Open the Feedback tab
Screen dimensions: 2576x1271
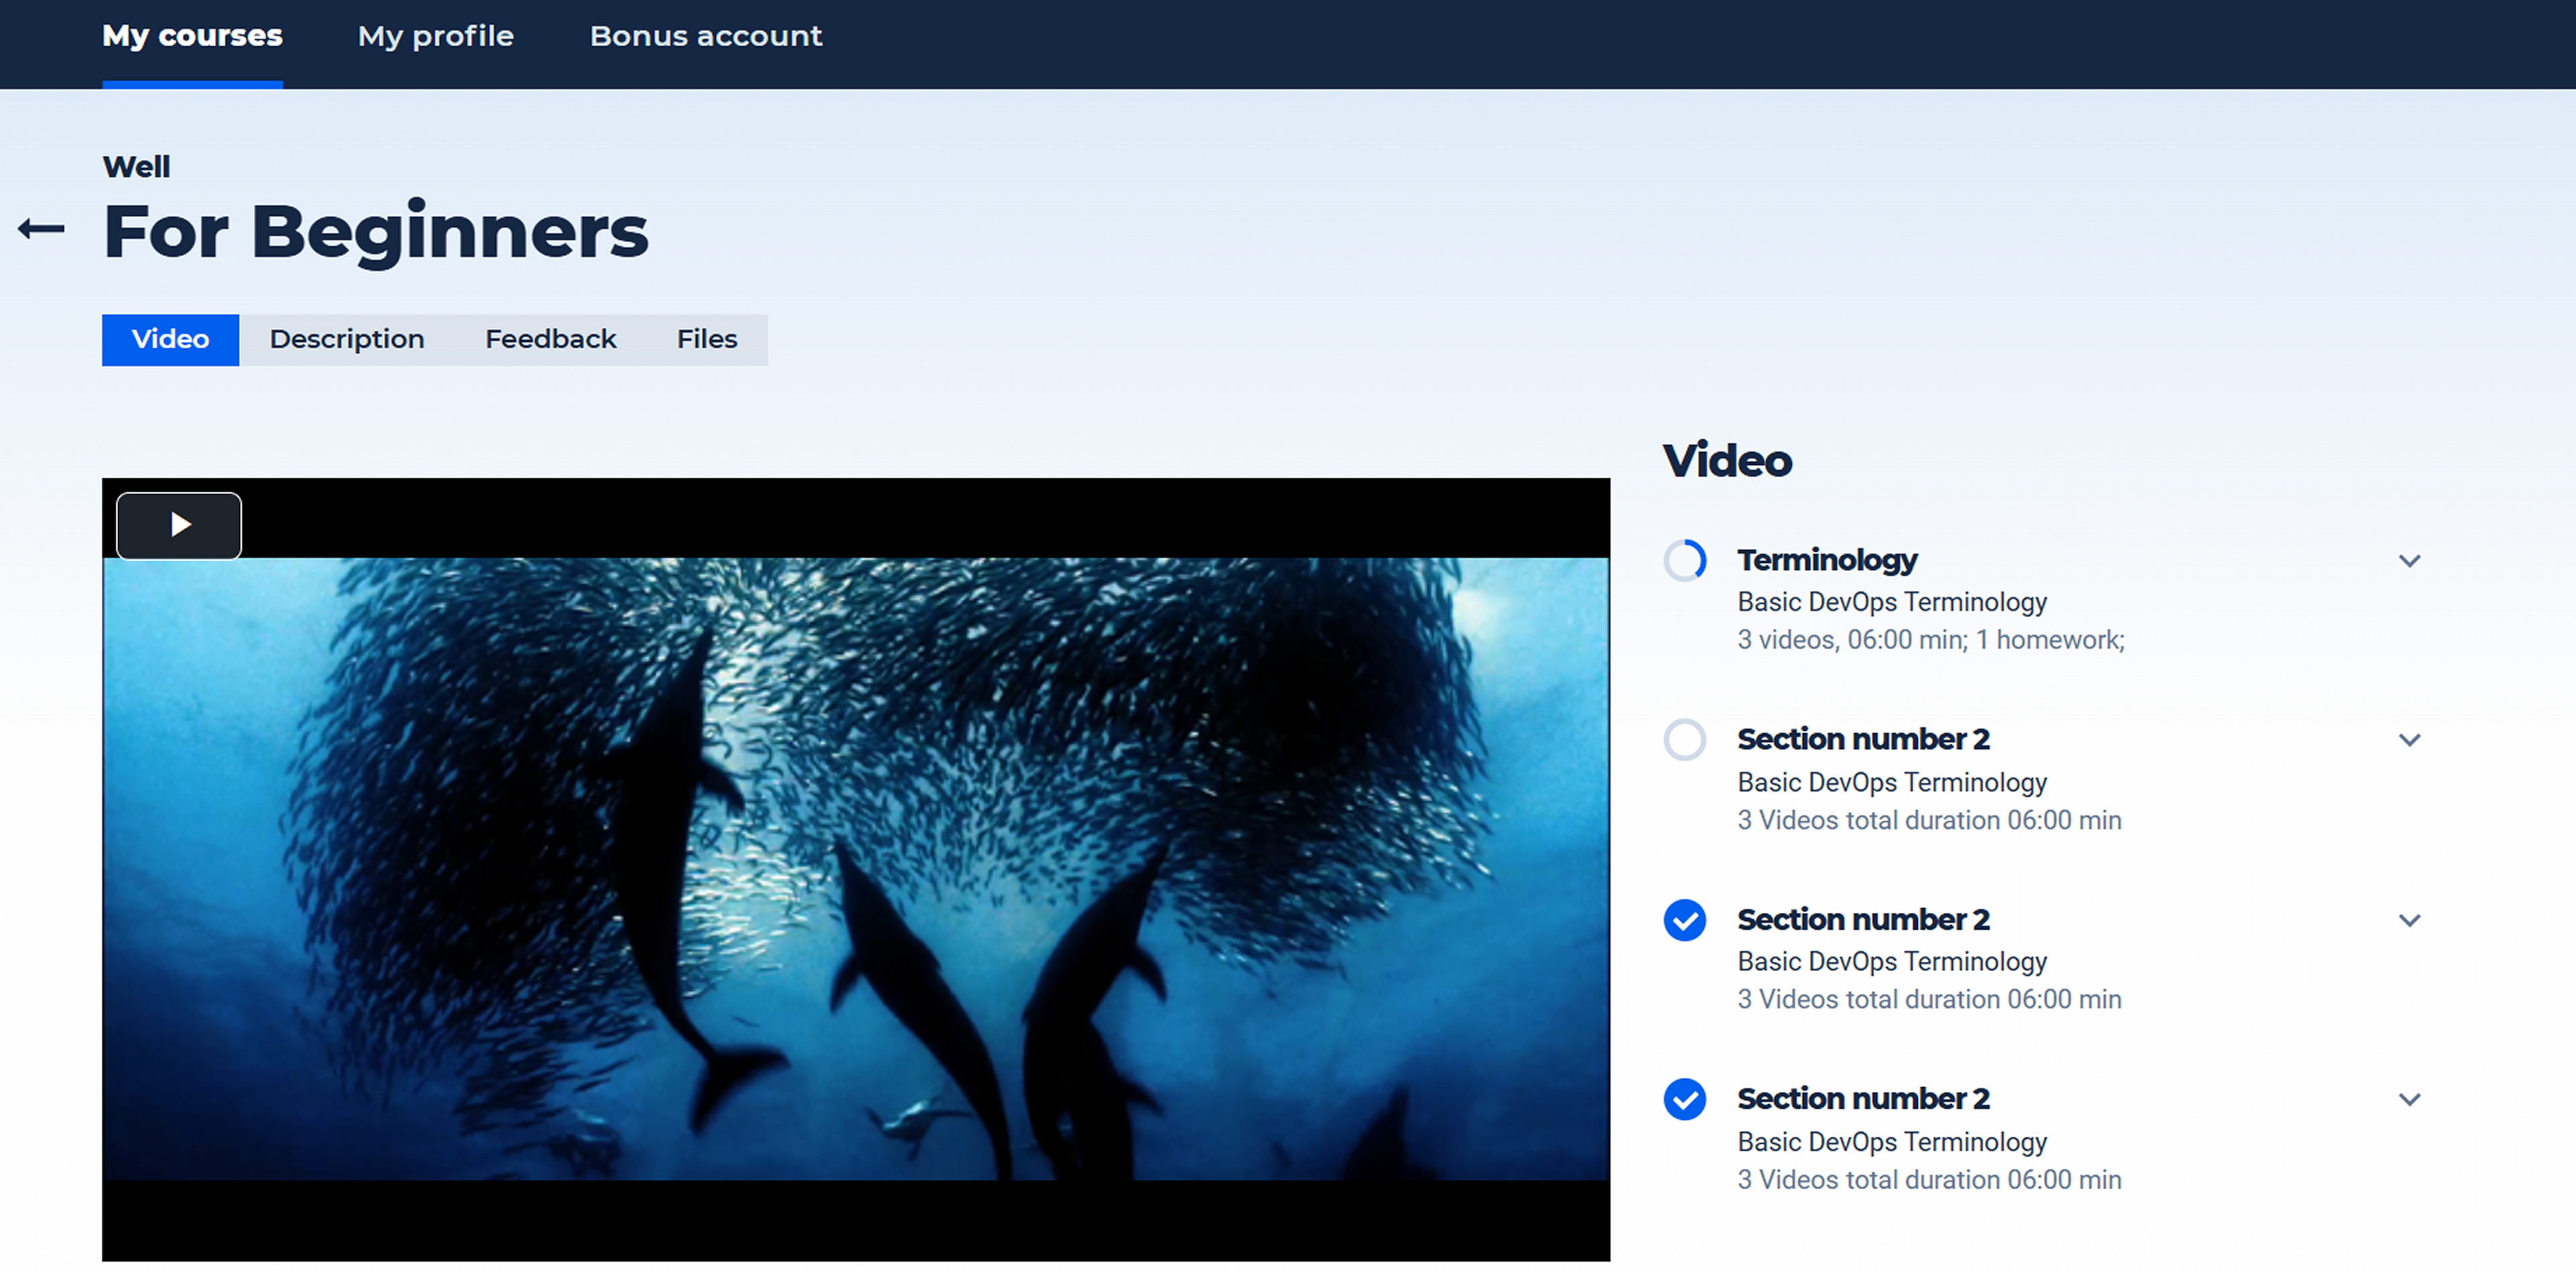click(x=551, y=340)
